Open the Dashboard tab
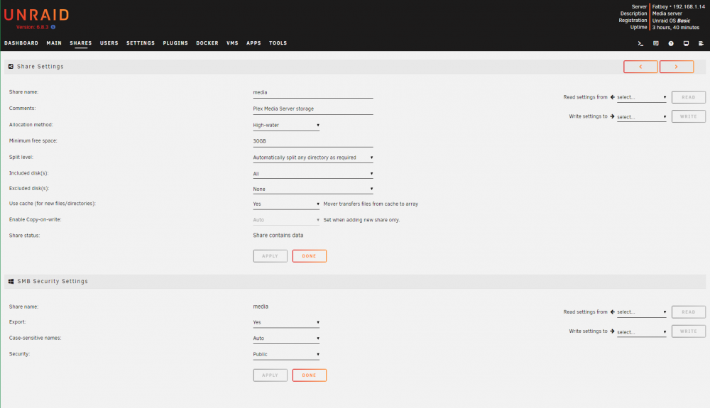 21,43
